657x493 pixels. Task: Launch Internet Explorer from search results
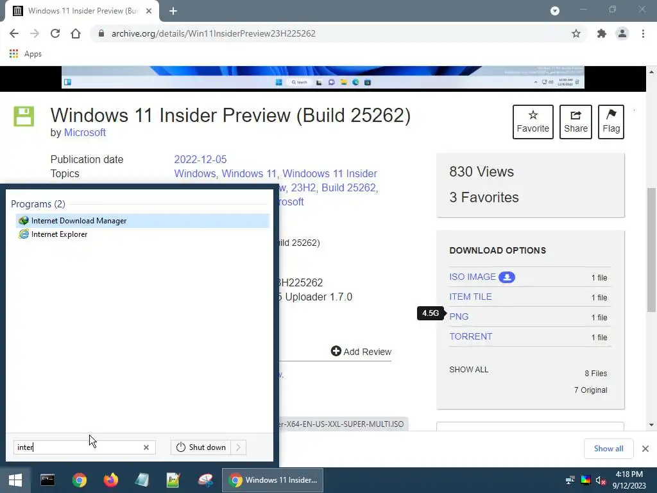142,234
